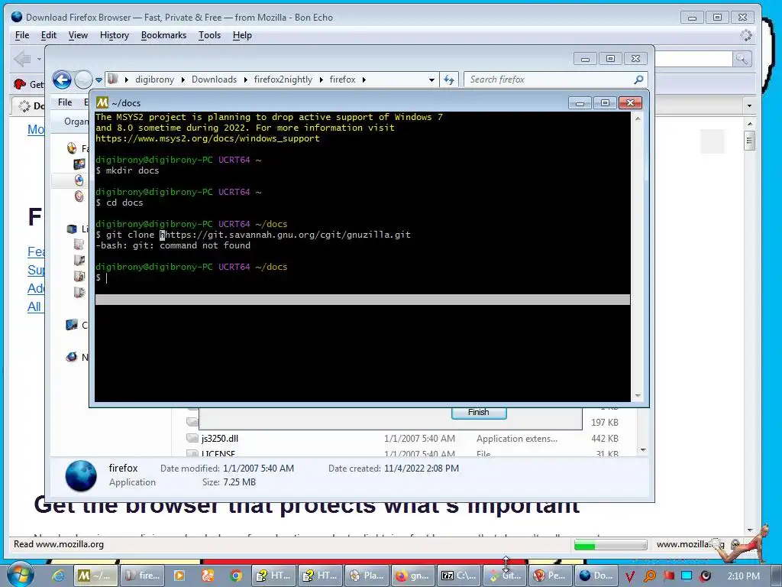Click the browser page scrollbar thumb
782x587 pixels.
748,141
